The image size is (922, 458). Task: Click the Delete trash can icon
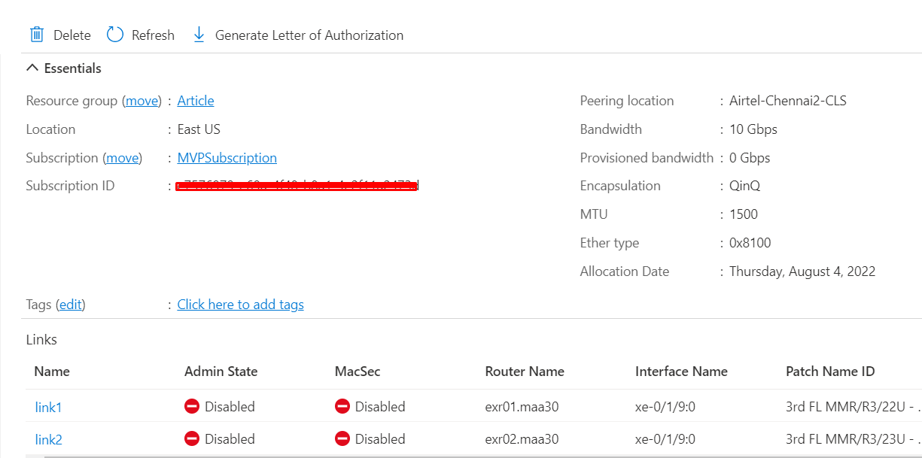click(36, 35)
